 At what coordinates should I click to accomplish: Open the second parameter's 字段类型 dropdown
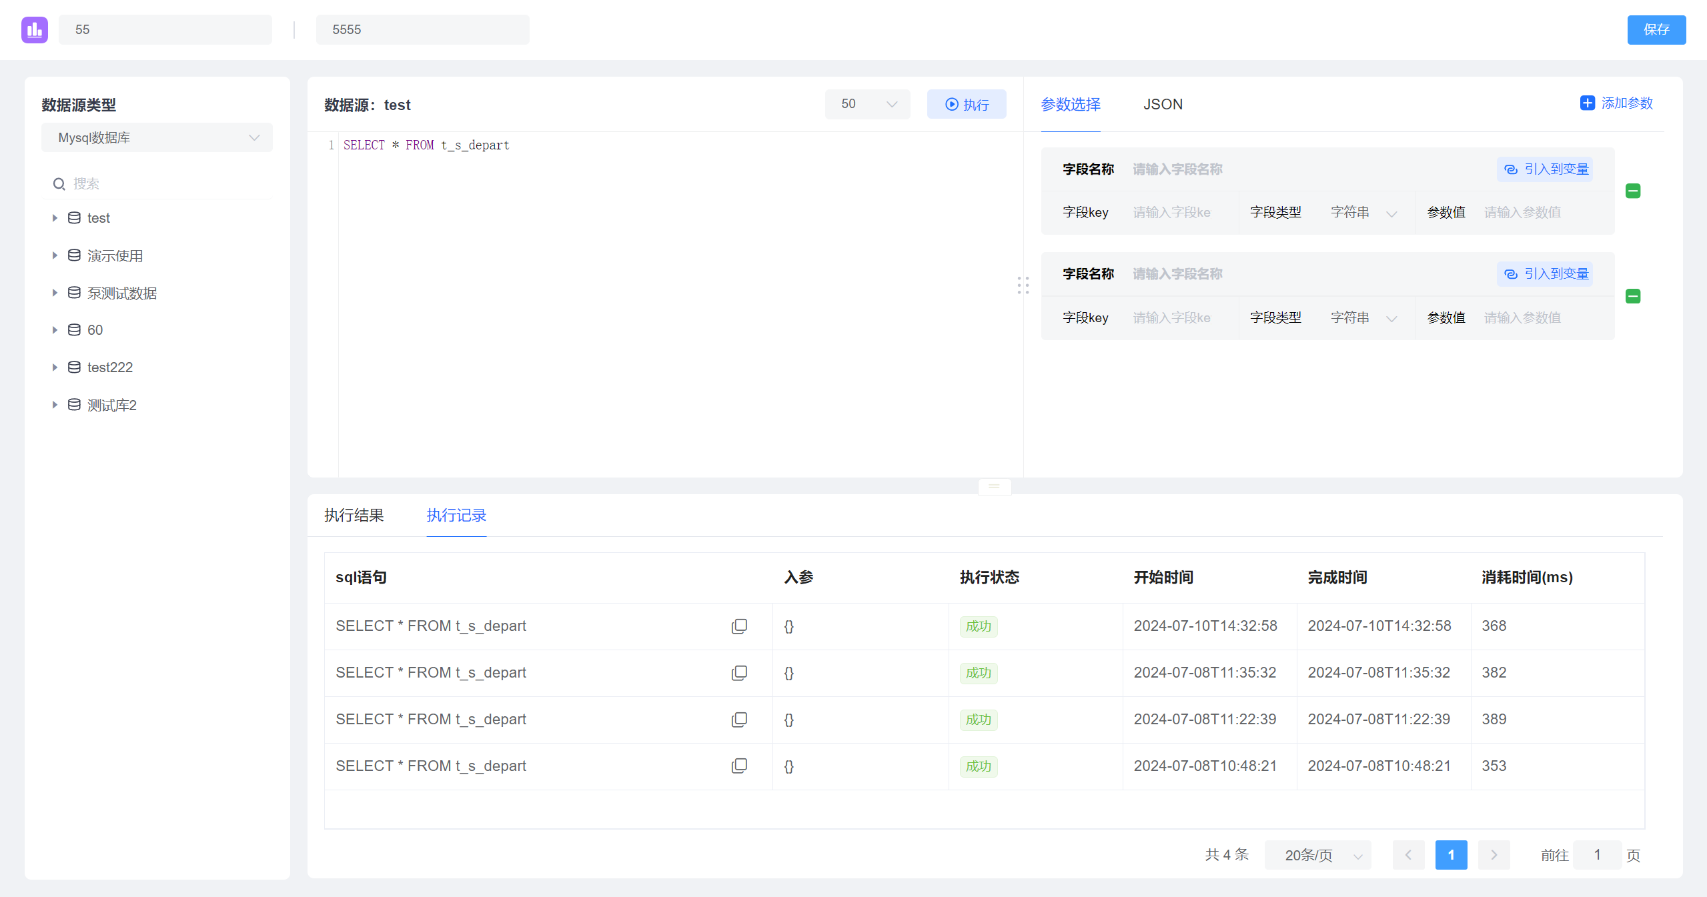click(x=1363, y=318)
